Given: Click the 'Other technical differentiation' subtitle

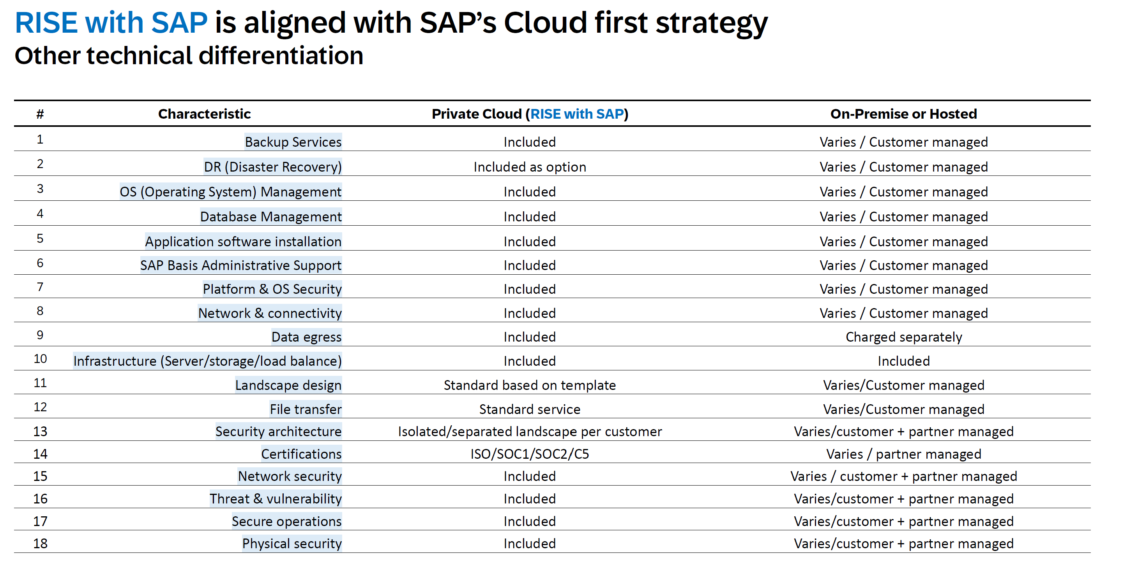Looking at the screenshot, I should click(189, 56).
